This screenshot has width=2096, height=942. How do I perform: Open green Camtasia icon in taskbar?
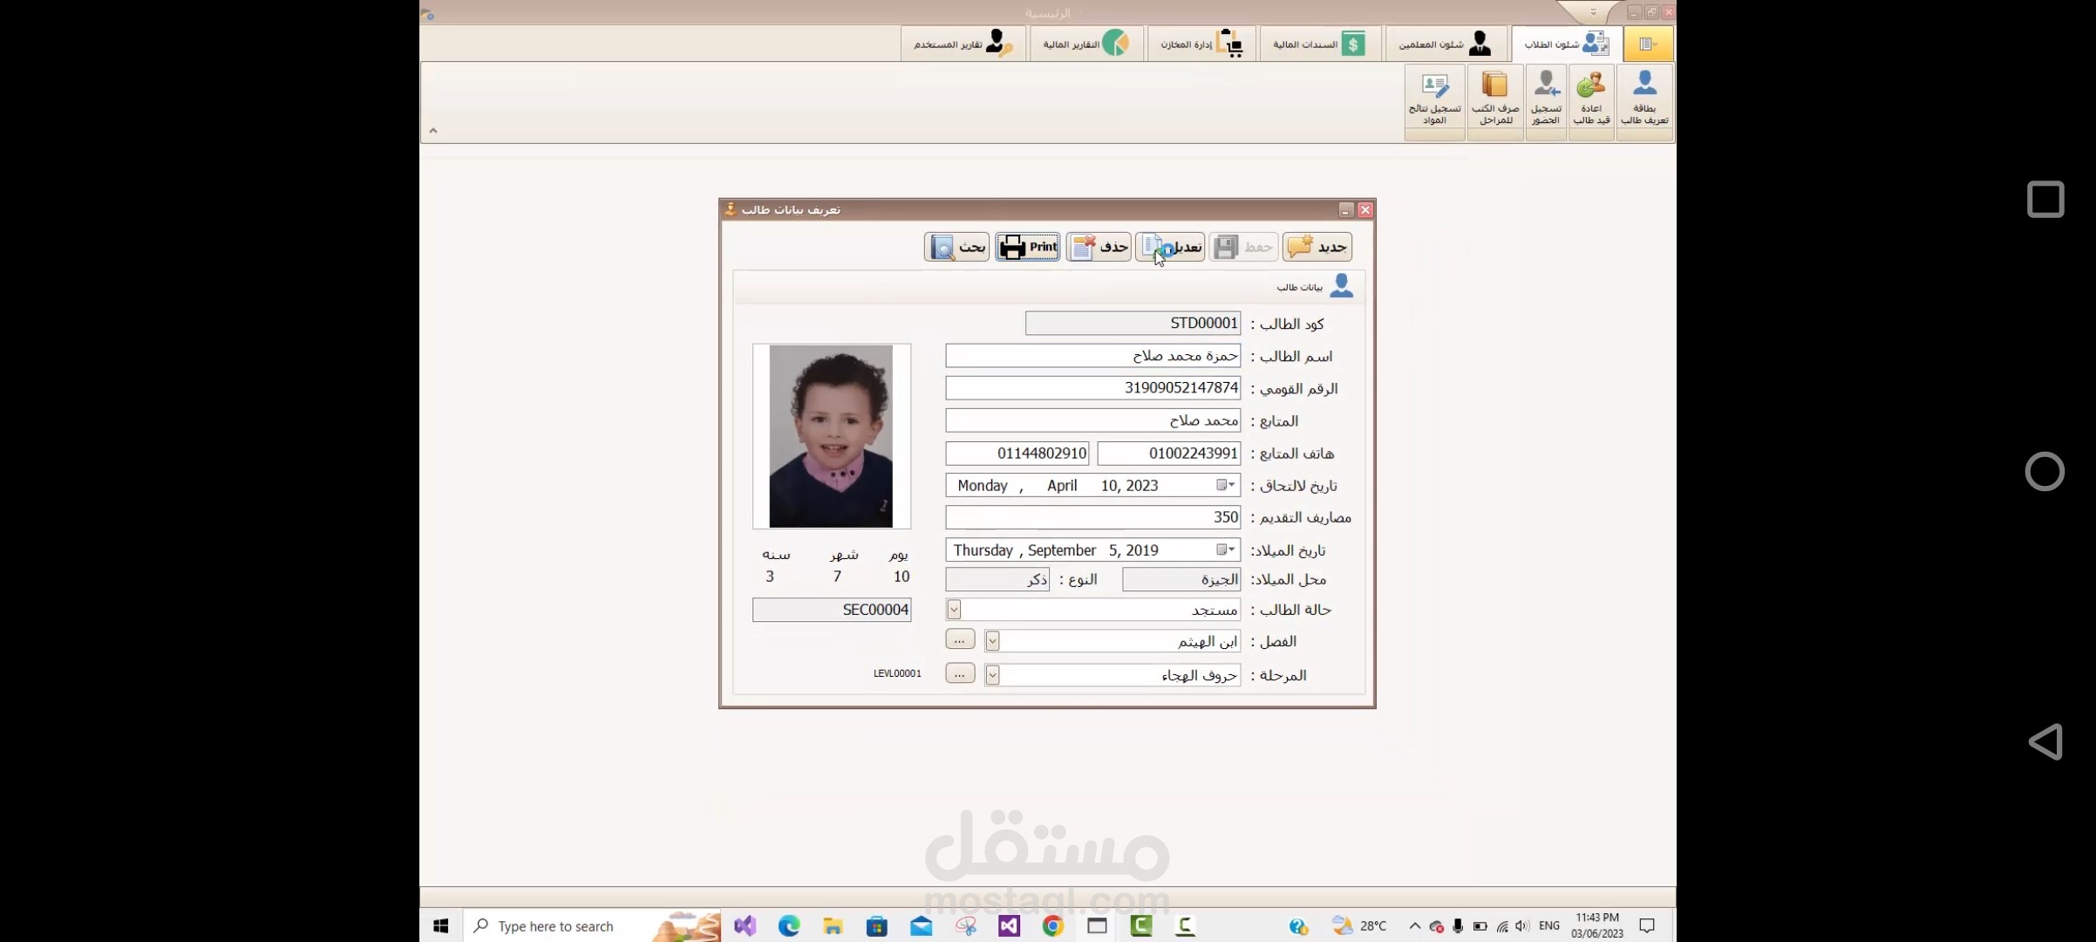[1141, 926]
